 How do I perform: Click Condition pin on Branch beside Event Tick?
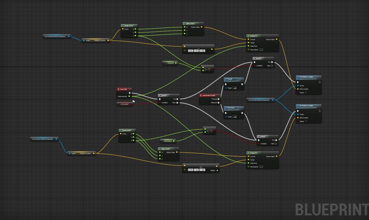coord(160,102)
